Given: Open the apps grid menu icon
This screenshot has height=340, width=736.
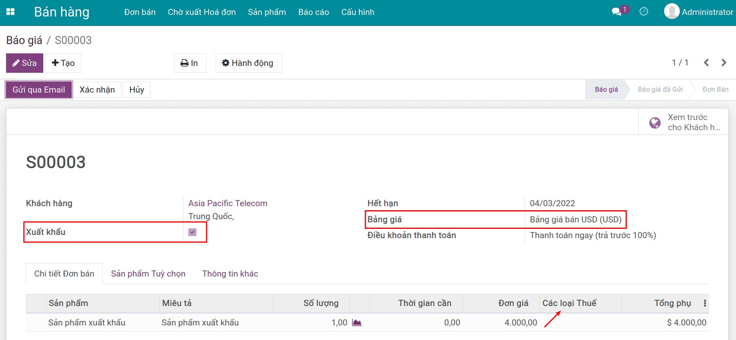Looking at the screenshot, I should point(11,12).
